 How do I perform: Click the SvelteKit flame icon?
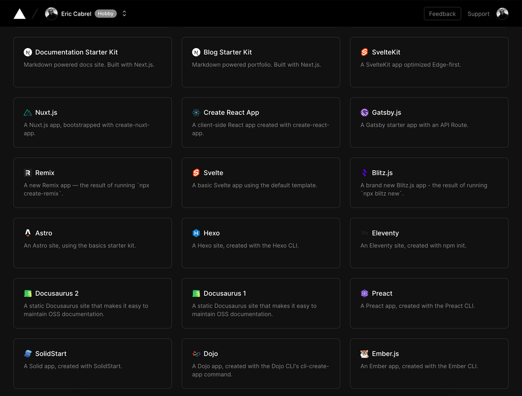pyautogui.click(x=364, y=52)
